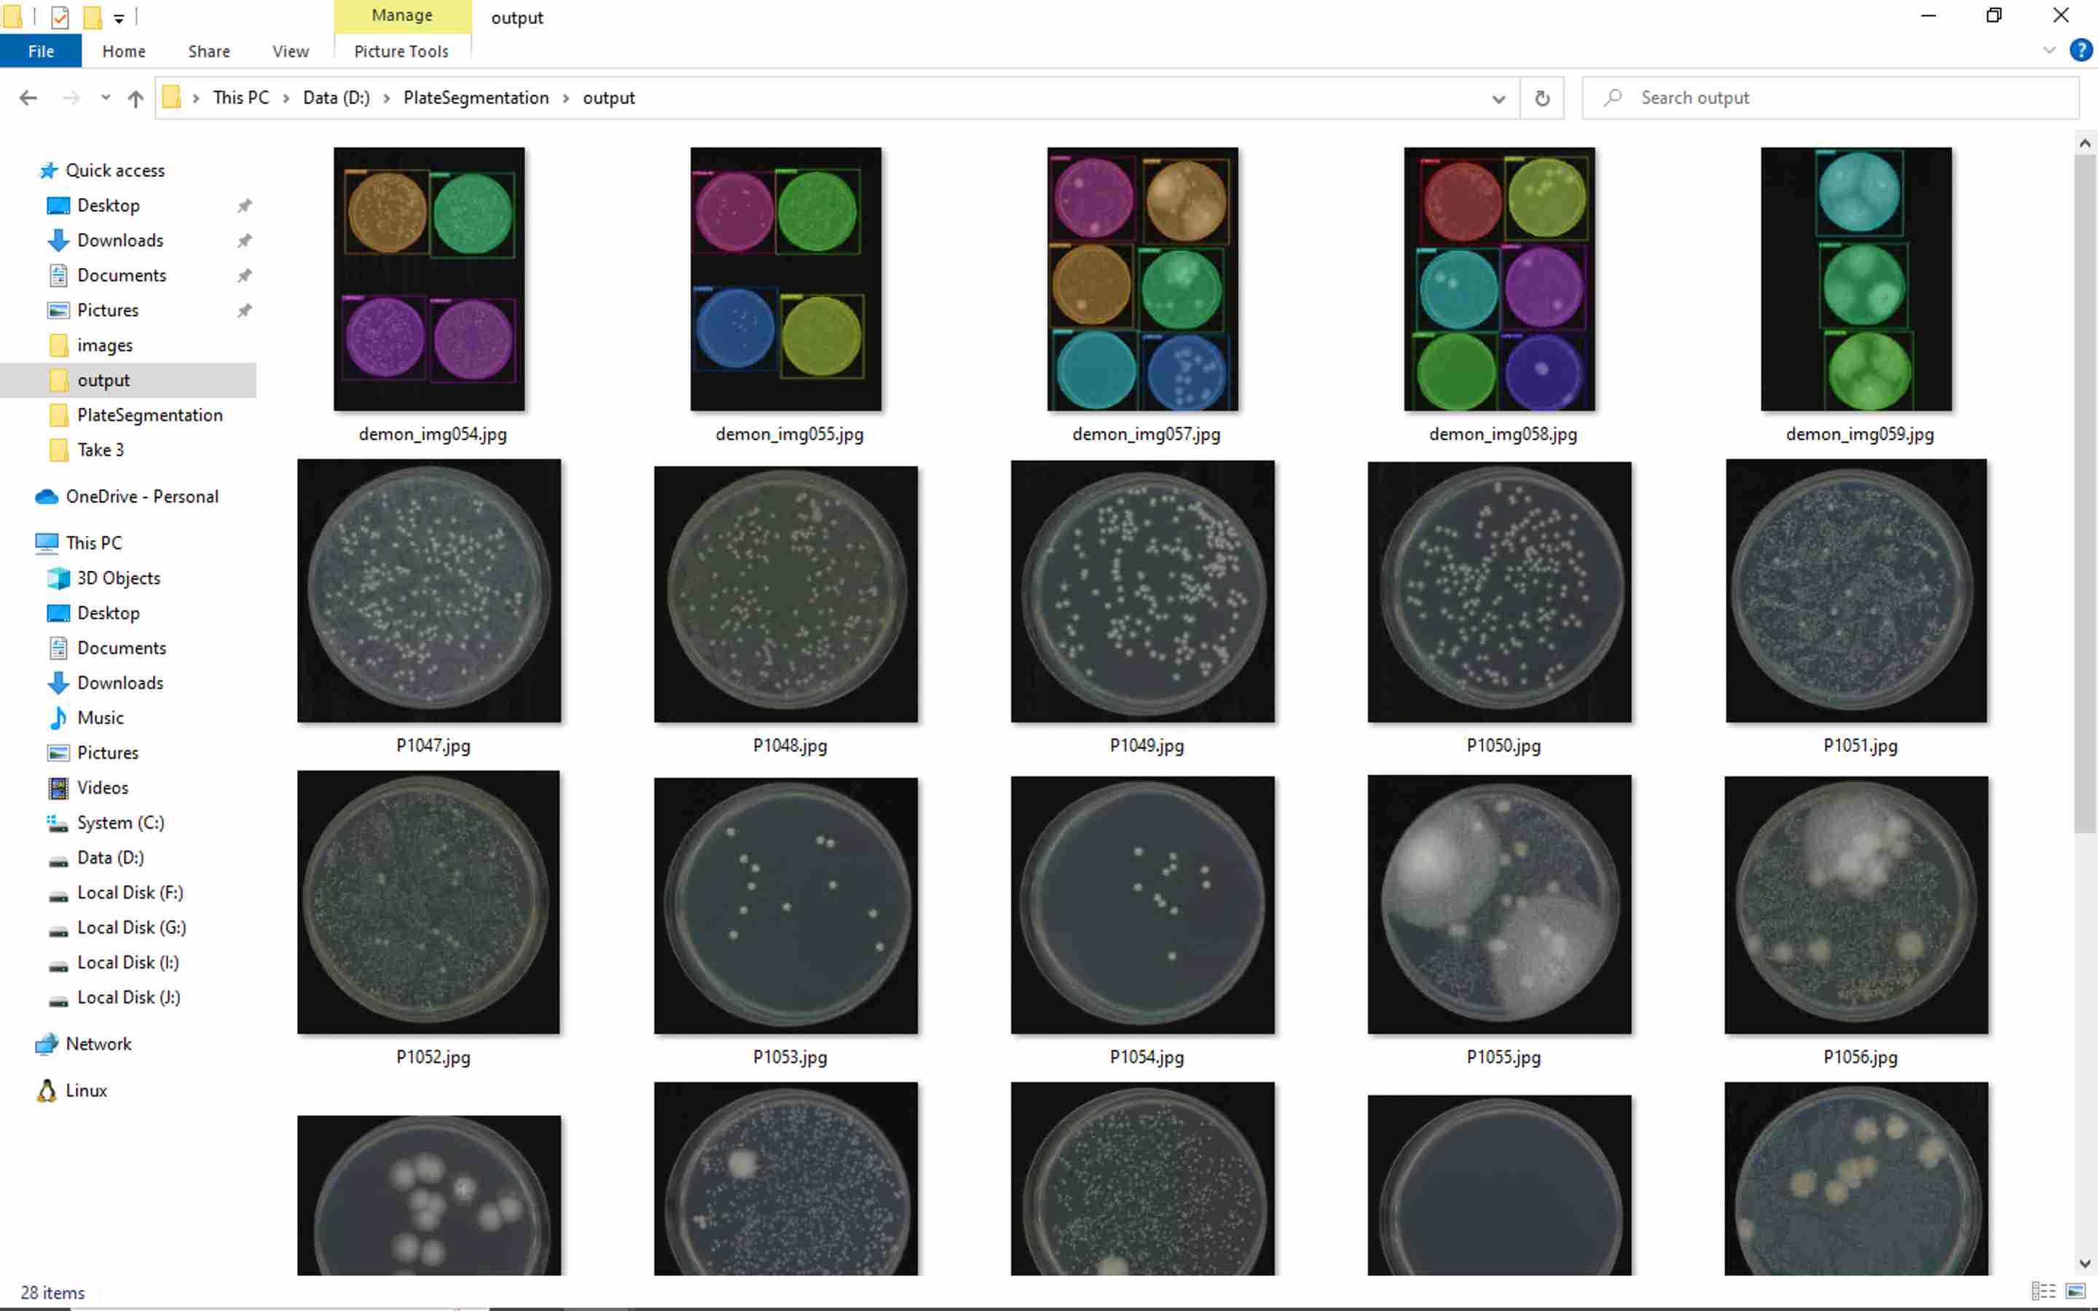Screen dimensions: 2098x1311
Task: Switch to Large thumbnails view layout
Action: click(x=2075, y=1291)
